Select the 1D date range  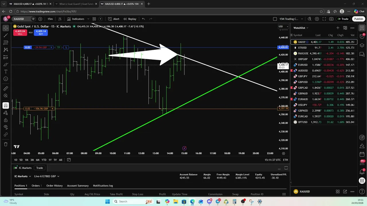click(16, 160)
